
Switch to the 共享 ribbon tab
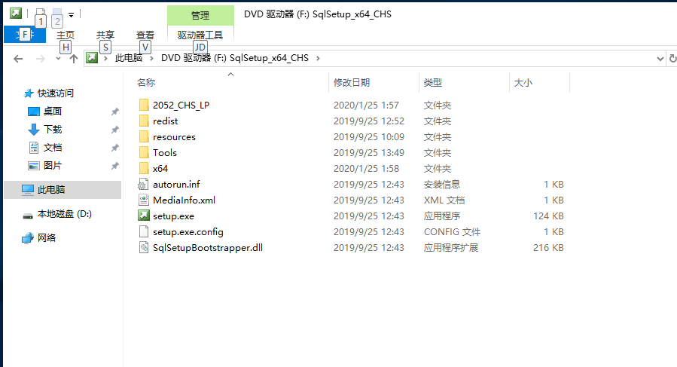click(105, 35)
